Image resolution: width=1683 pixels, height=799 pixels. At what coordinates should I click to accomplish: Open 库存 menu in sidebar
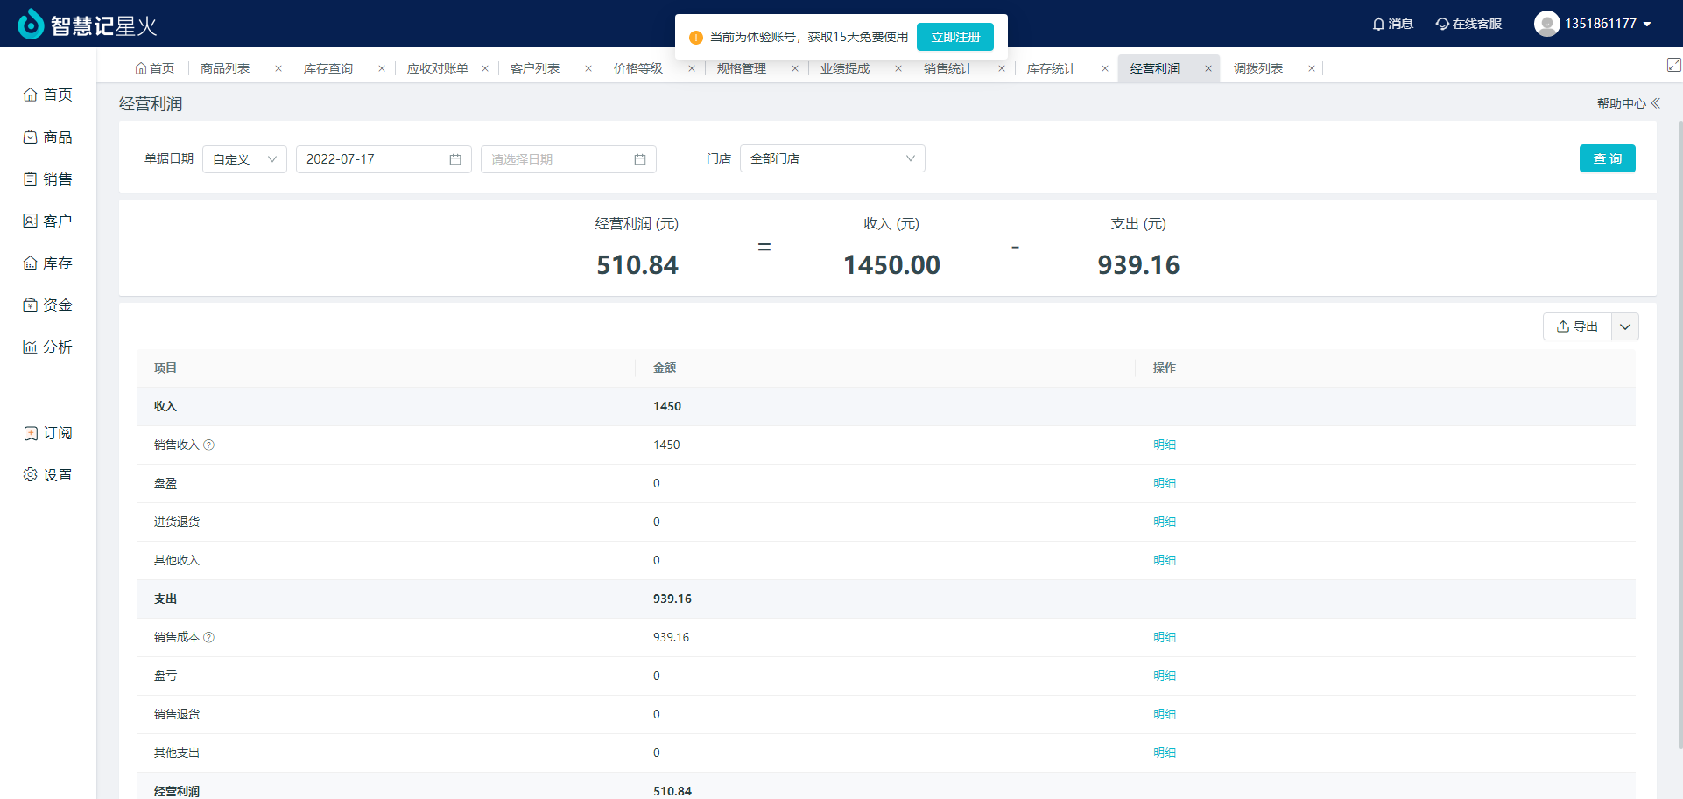pyautogui.click(x=48, y=263)
